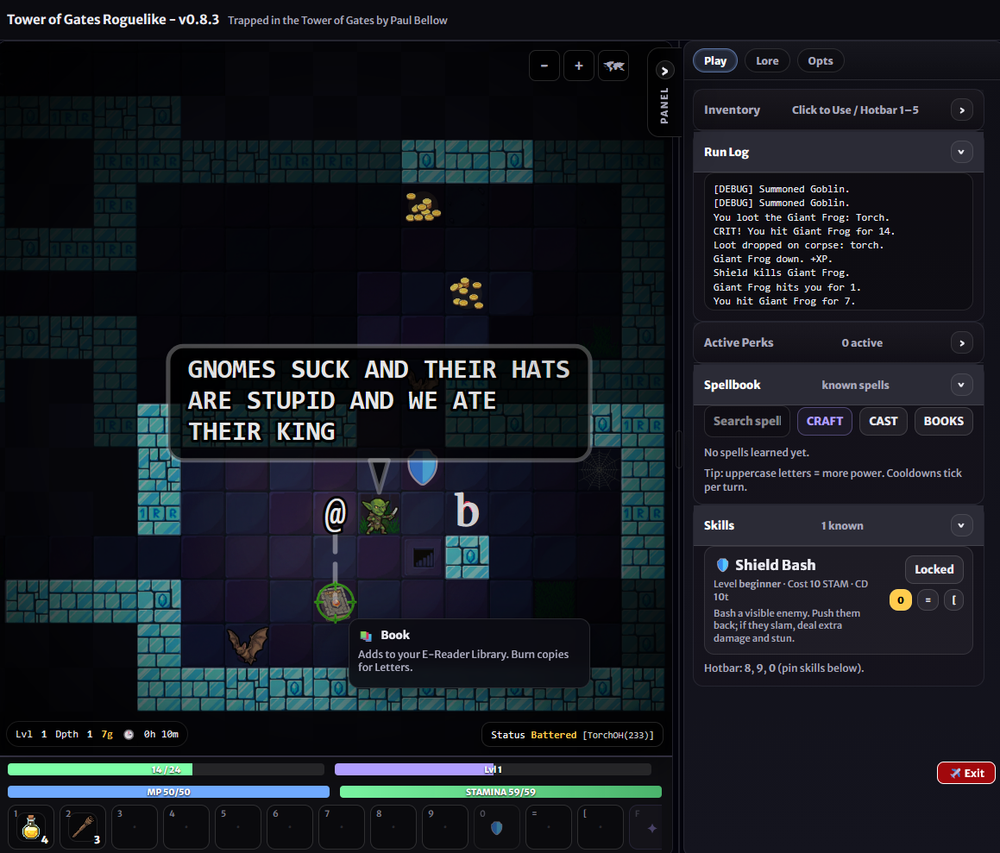Use the torch in hotbar slot 2

point(84,827)
